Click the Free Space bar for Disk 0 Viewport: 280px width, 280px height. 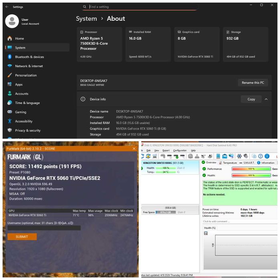point(166,212)
